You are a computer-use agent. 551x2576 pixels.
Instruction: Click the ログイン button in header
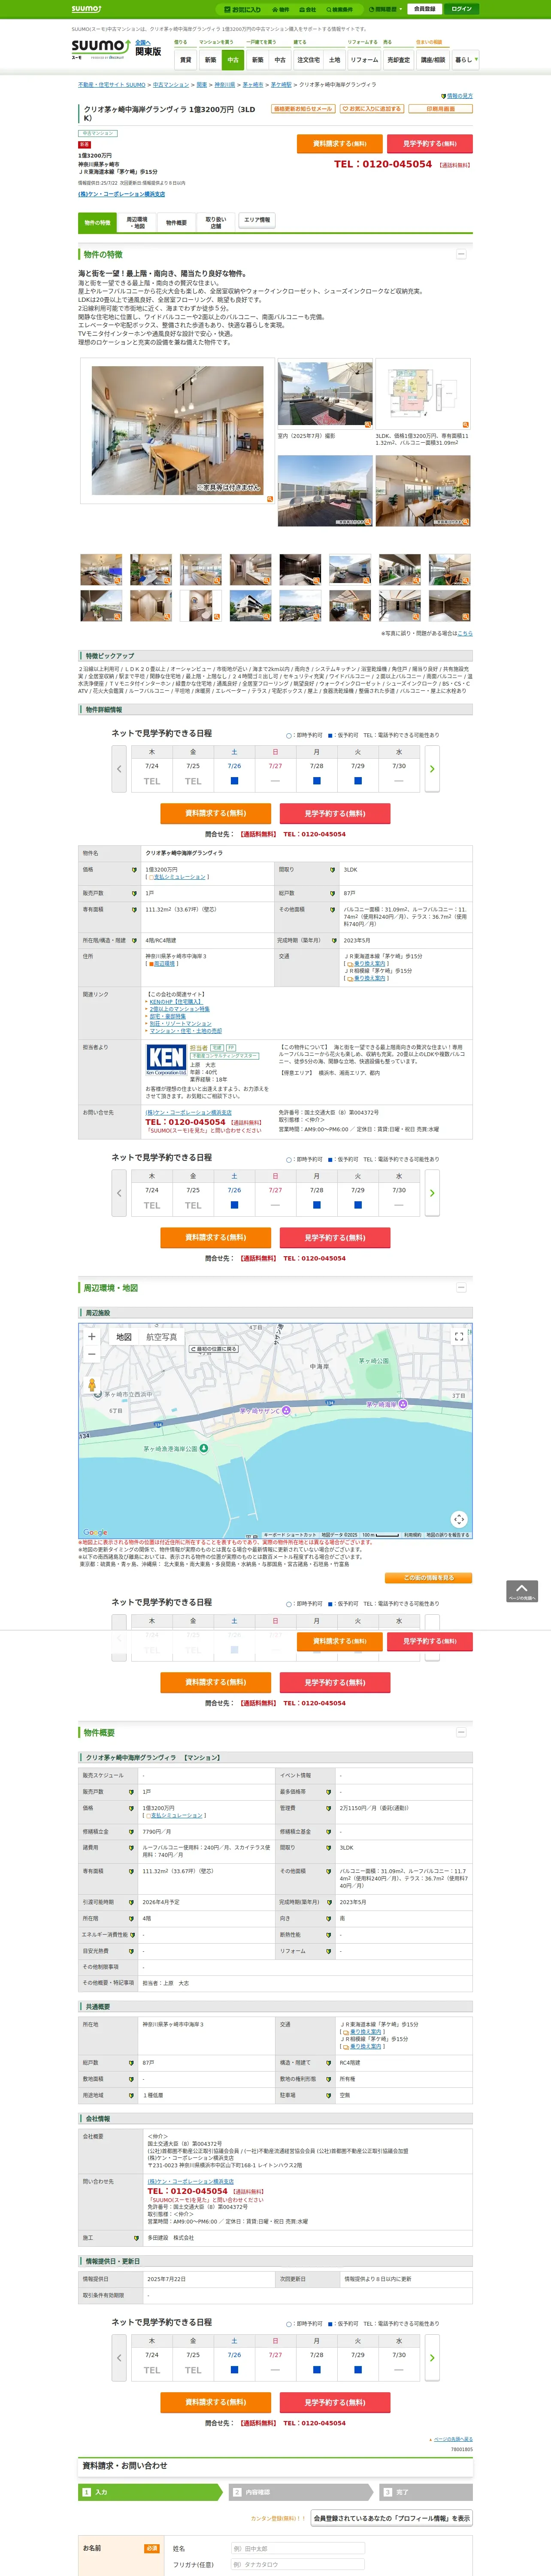point(461,9)
